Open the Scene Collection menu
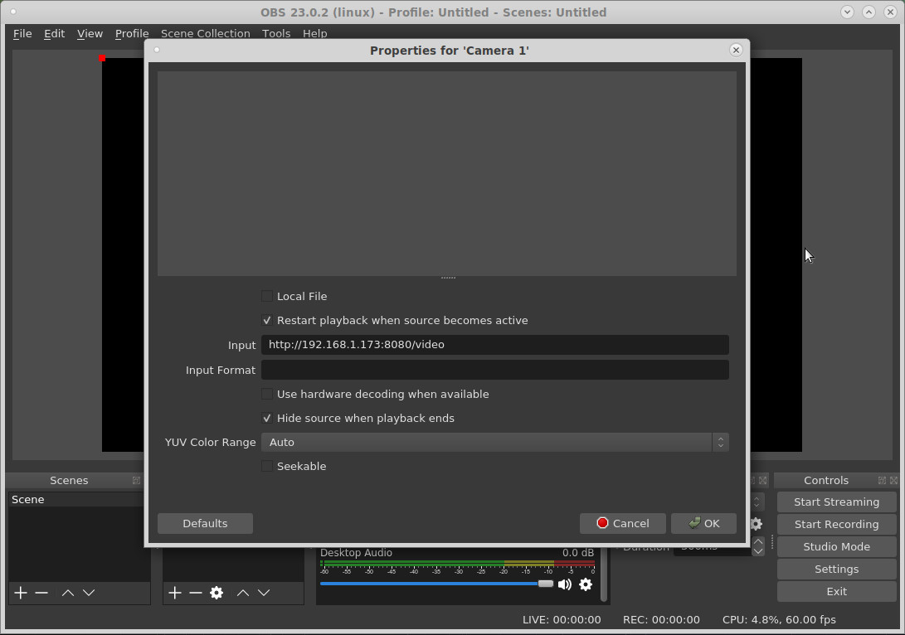 coord(205,33)
